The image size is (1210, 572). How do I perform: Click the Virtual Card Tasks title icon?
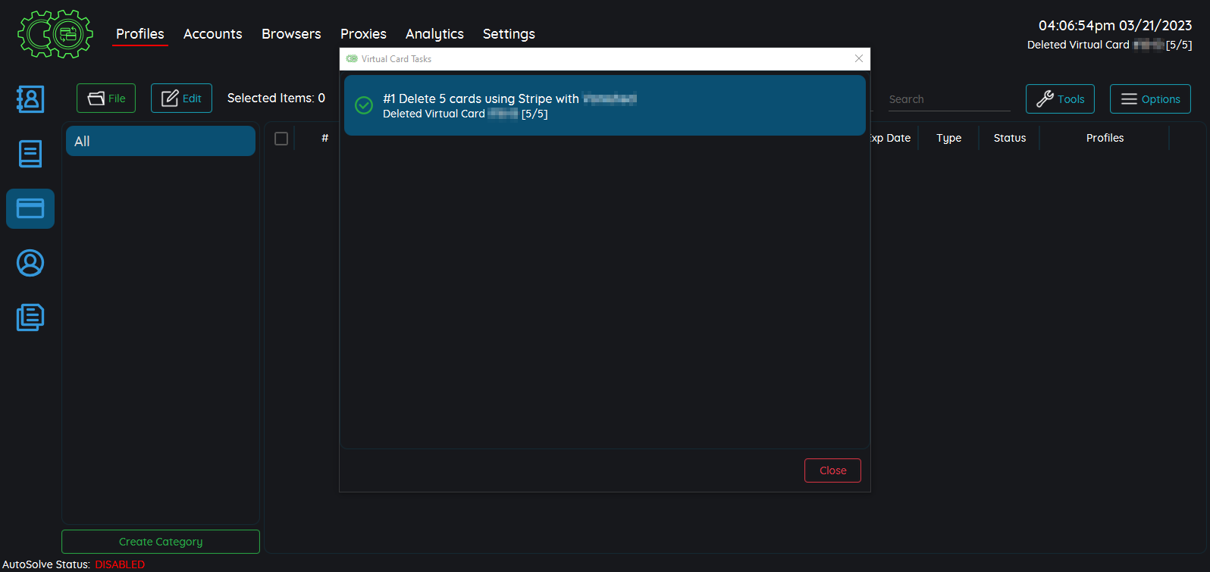pyautogui.click(x=352, y=58)
